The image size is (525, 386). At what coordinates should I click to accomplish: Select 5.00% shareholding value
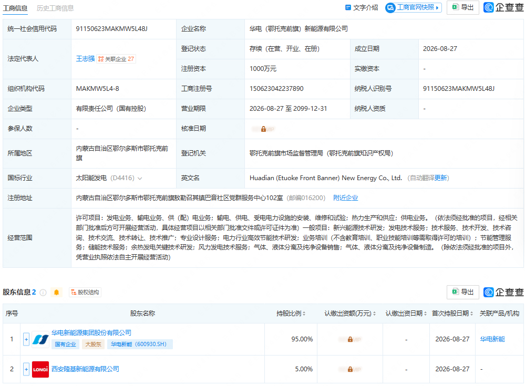(x=304, y=369)
